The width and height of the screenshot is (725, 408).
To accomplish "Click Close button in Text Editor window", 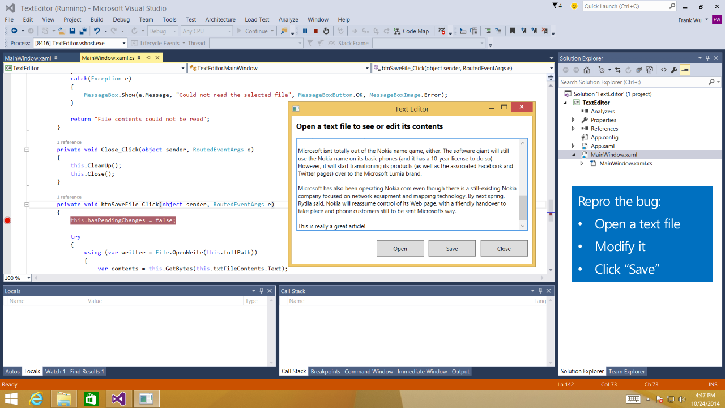I will tap(504, 248).
